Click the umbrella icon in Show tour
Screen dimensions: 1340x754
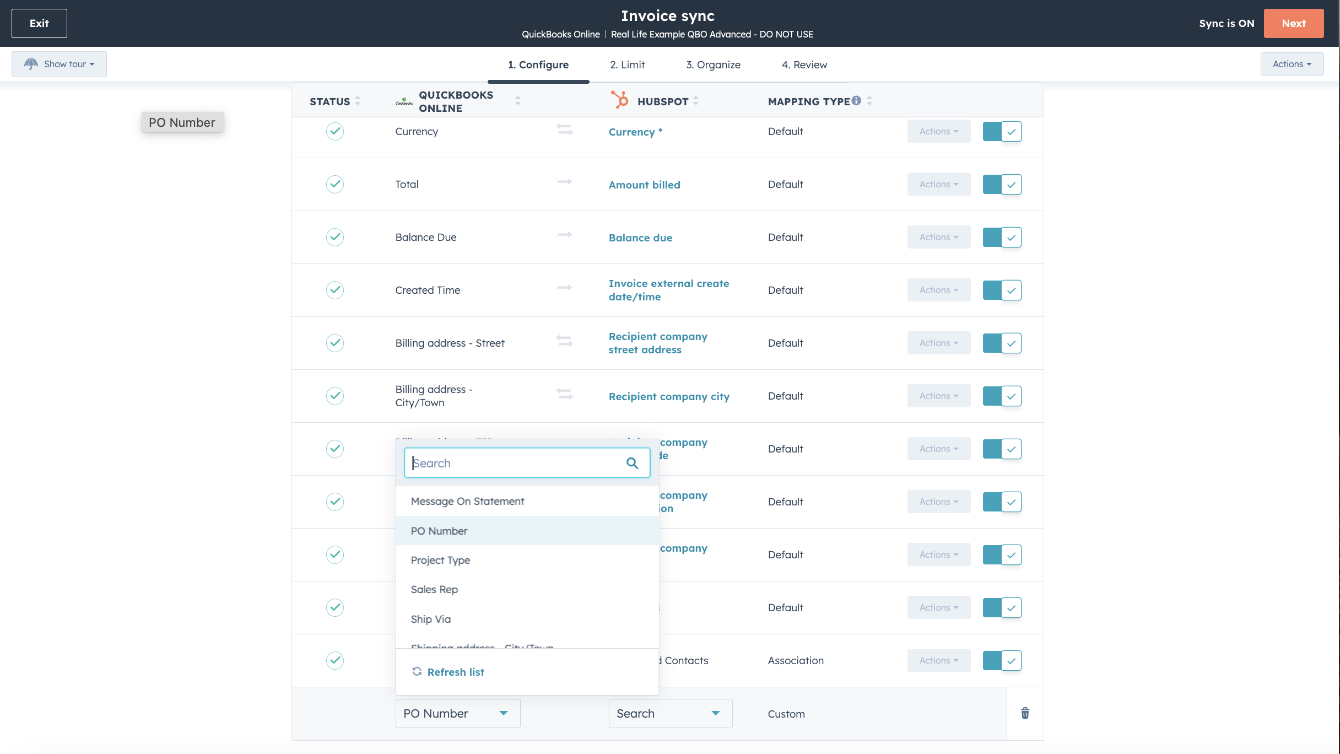pyautogui.click(x=31, y=64)
